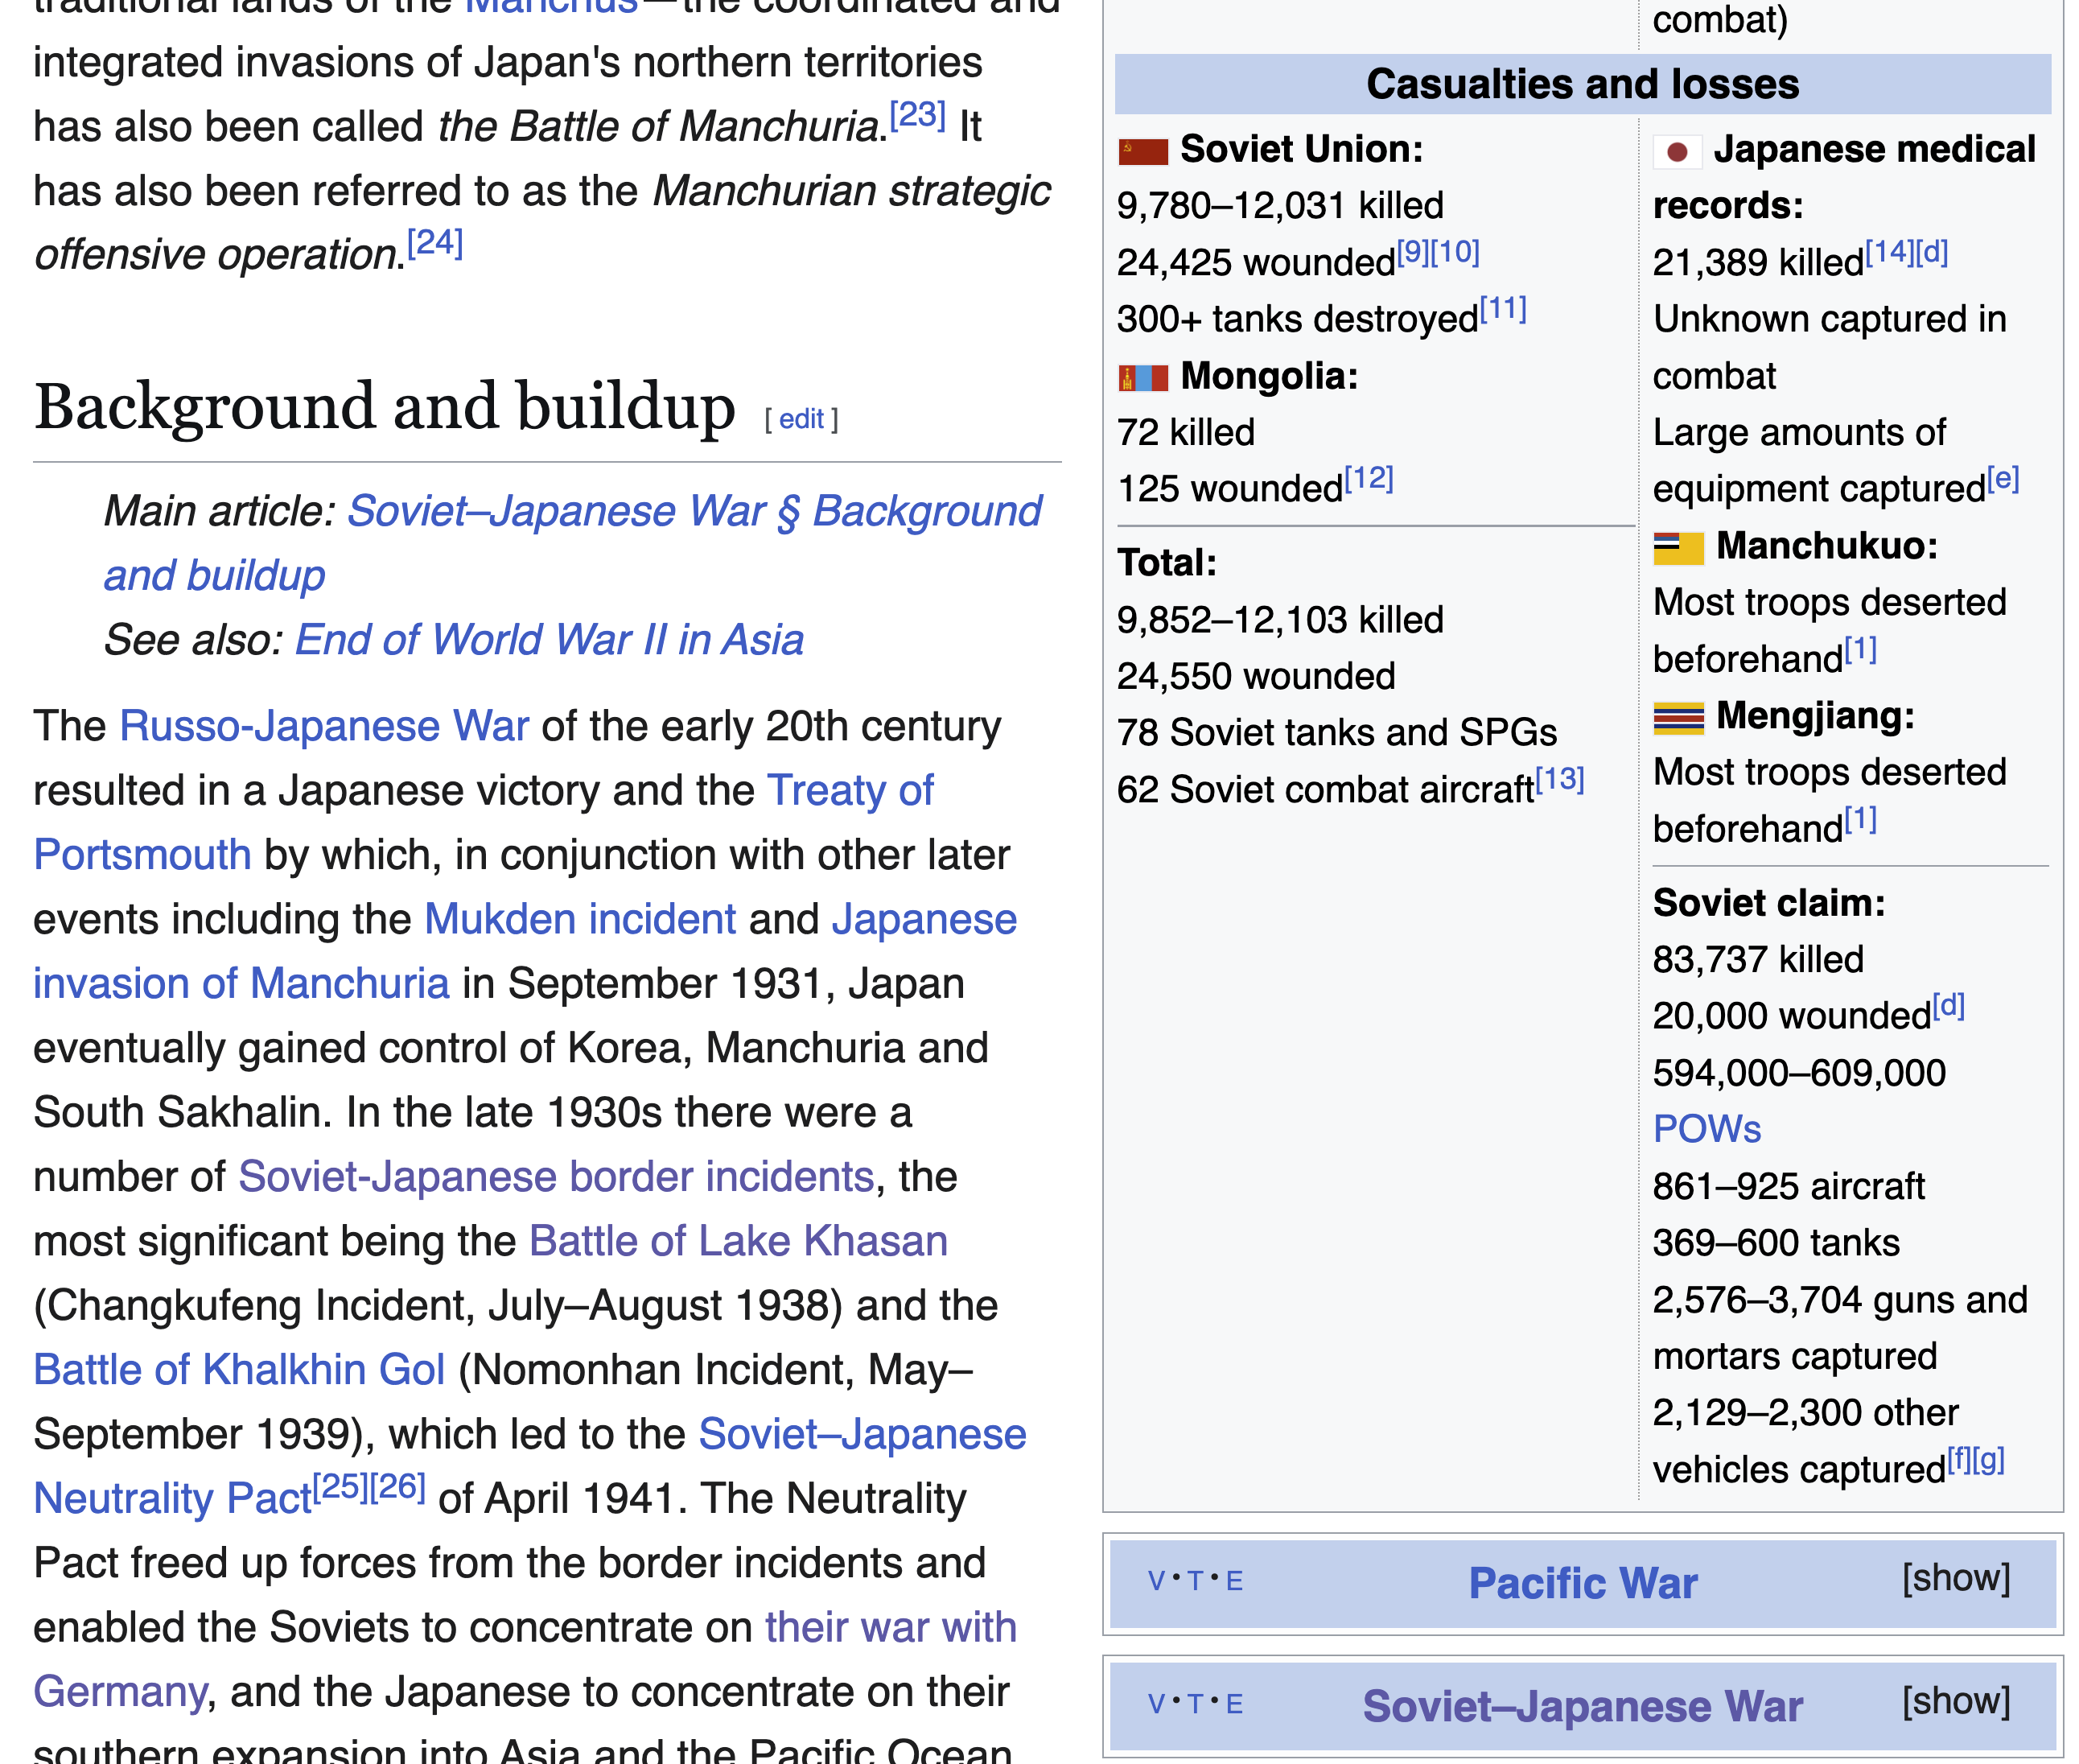Open note [f] after vehicles captured

point(1959,1460)
